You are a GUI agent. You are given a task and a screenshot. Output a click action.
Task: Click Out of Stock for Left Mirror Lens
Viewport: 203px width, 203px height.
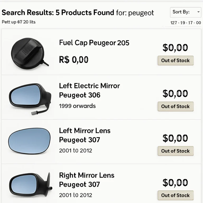(176, 151)
